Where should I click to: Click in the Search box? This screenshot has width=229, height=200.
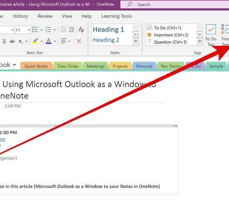click(x=175, y=4)
